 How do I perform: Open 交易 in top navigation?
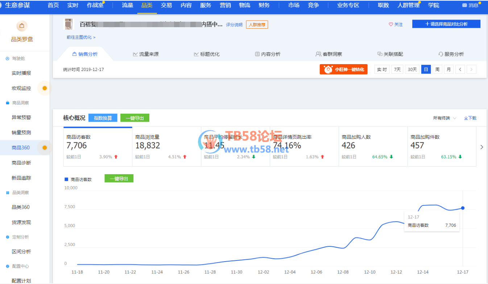click(x=166, y=5)
